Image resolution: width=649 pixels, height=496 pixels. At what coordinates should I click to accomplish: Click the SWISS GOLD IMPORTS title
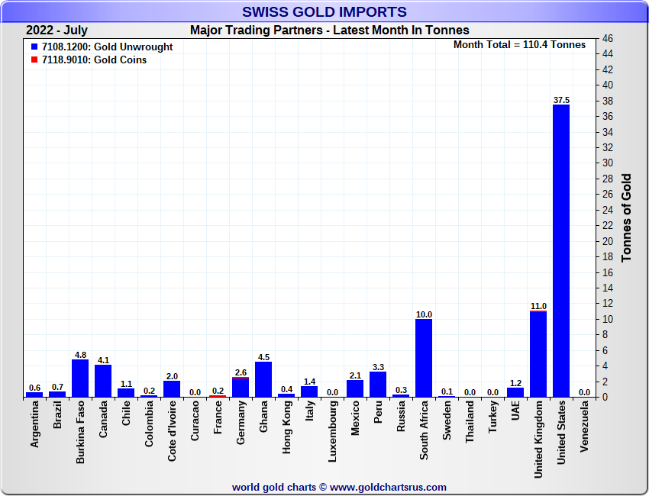pos(324,12)
